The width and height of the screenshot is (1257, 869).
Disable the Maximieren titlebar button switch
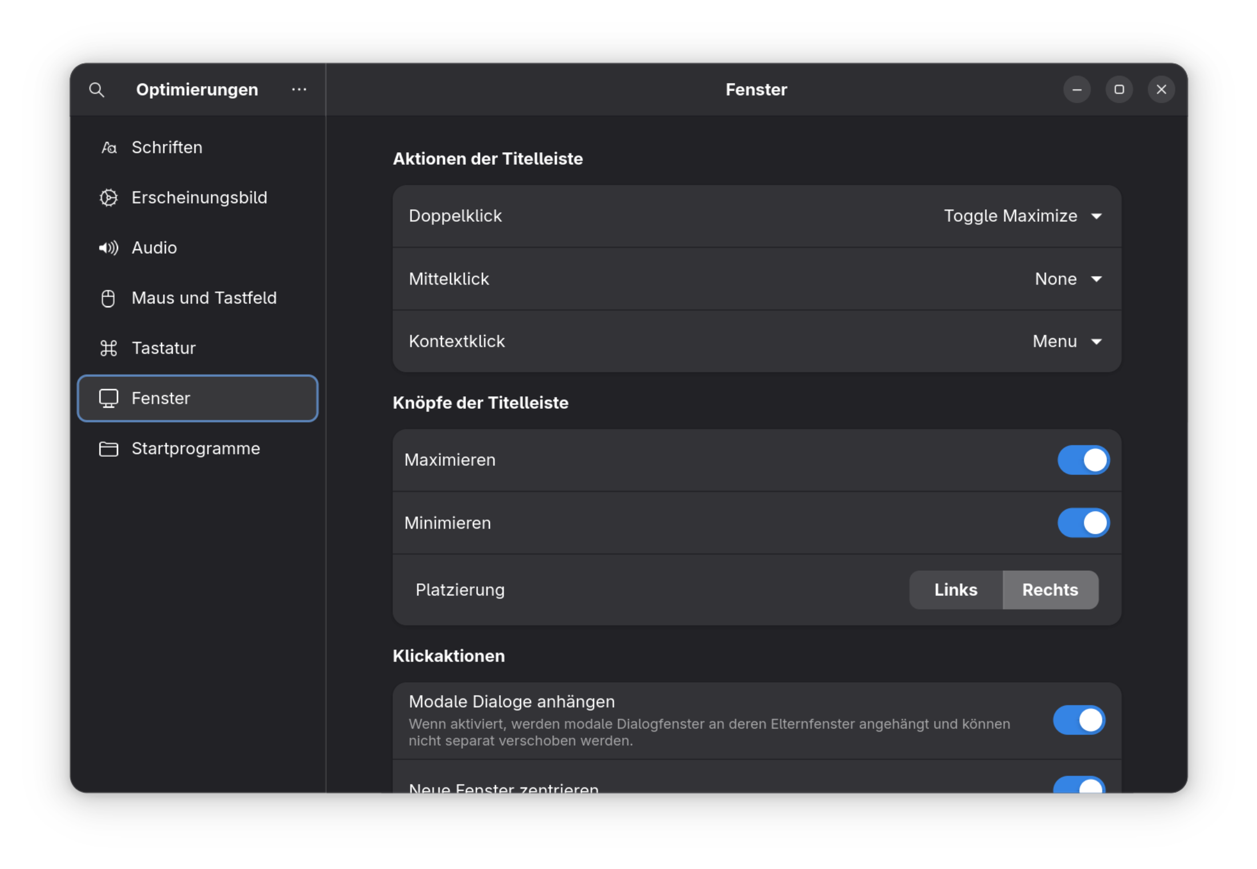(1083, 460)
